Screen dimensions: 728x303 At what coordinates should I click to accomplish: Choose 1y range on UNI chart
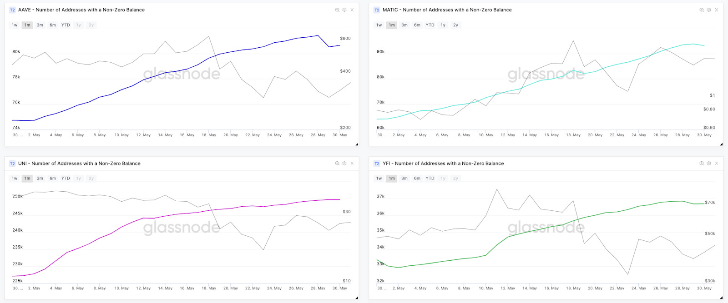point(78,179)
